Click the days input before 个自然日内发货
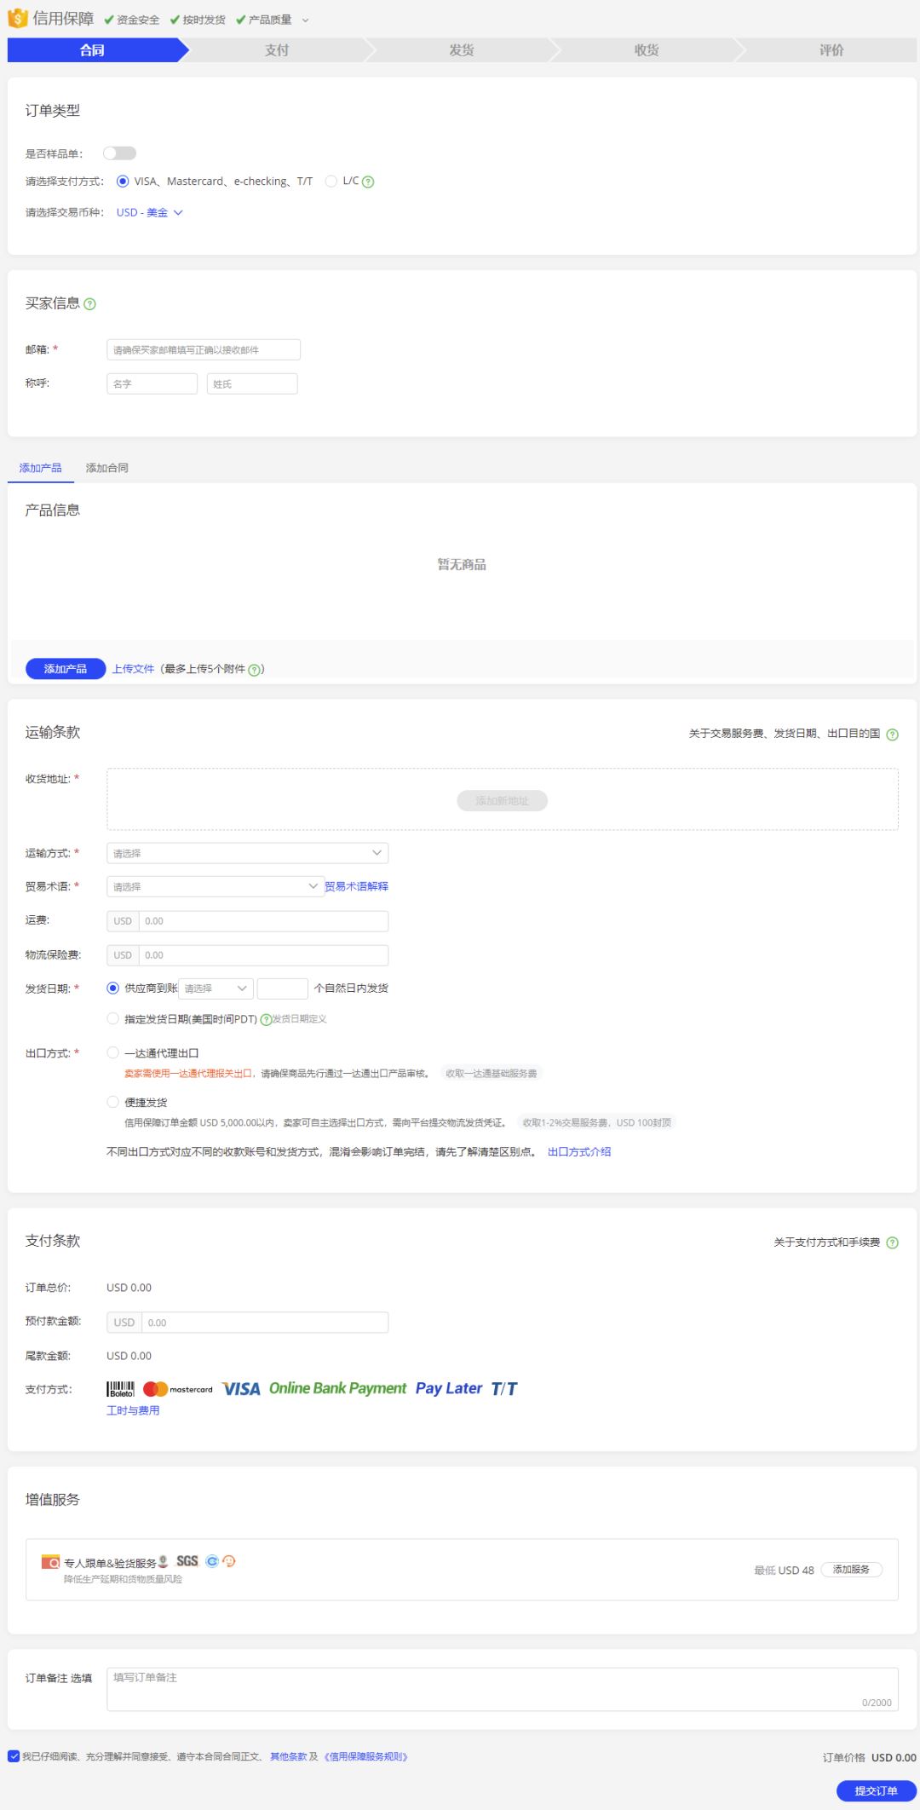The width and height of the screenshot is (920, 1810). pos(282,989)
